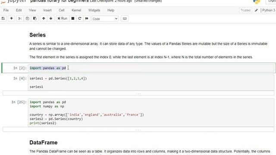This screenshot has width=276, height=155.
Task: Expand collapsed output under In [4]
Action: coord(138,93)
